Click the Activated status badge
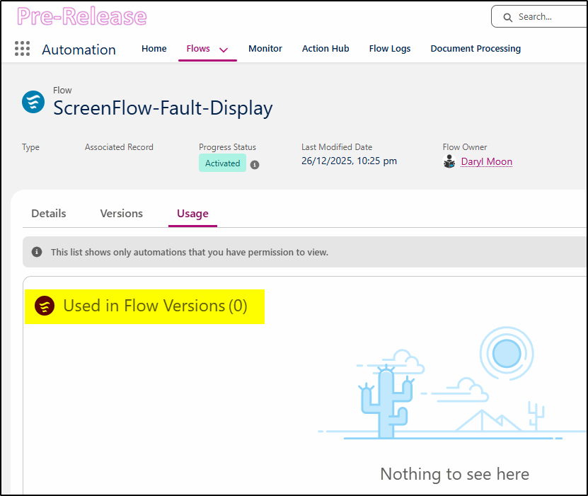This screenshot has height=496, width=588. (222, 163)
